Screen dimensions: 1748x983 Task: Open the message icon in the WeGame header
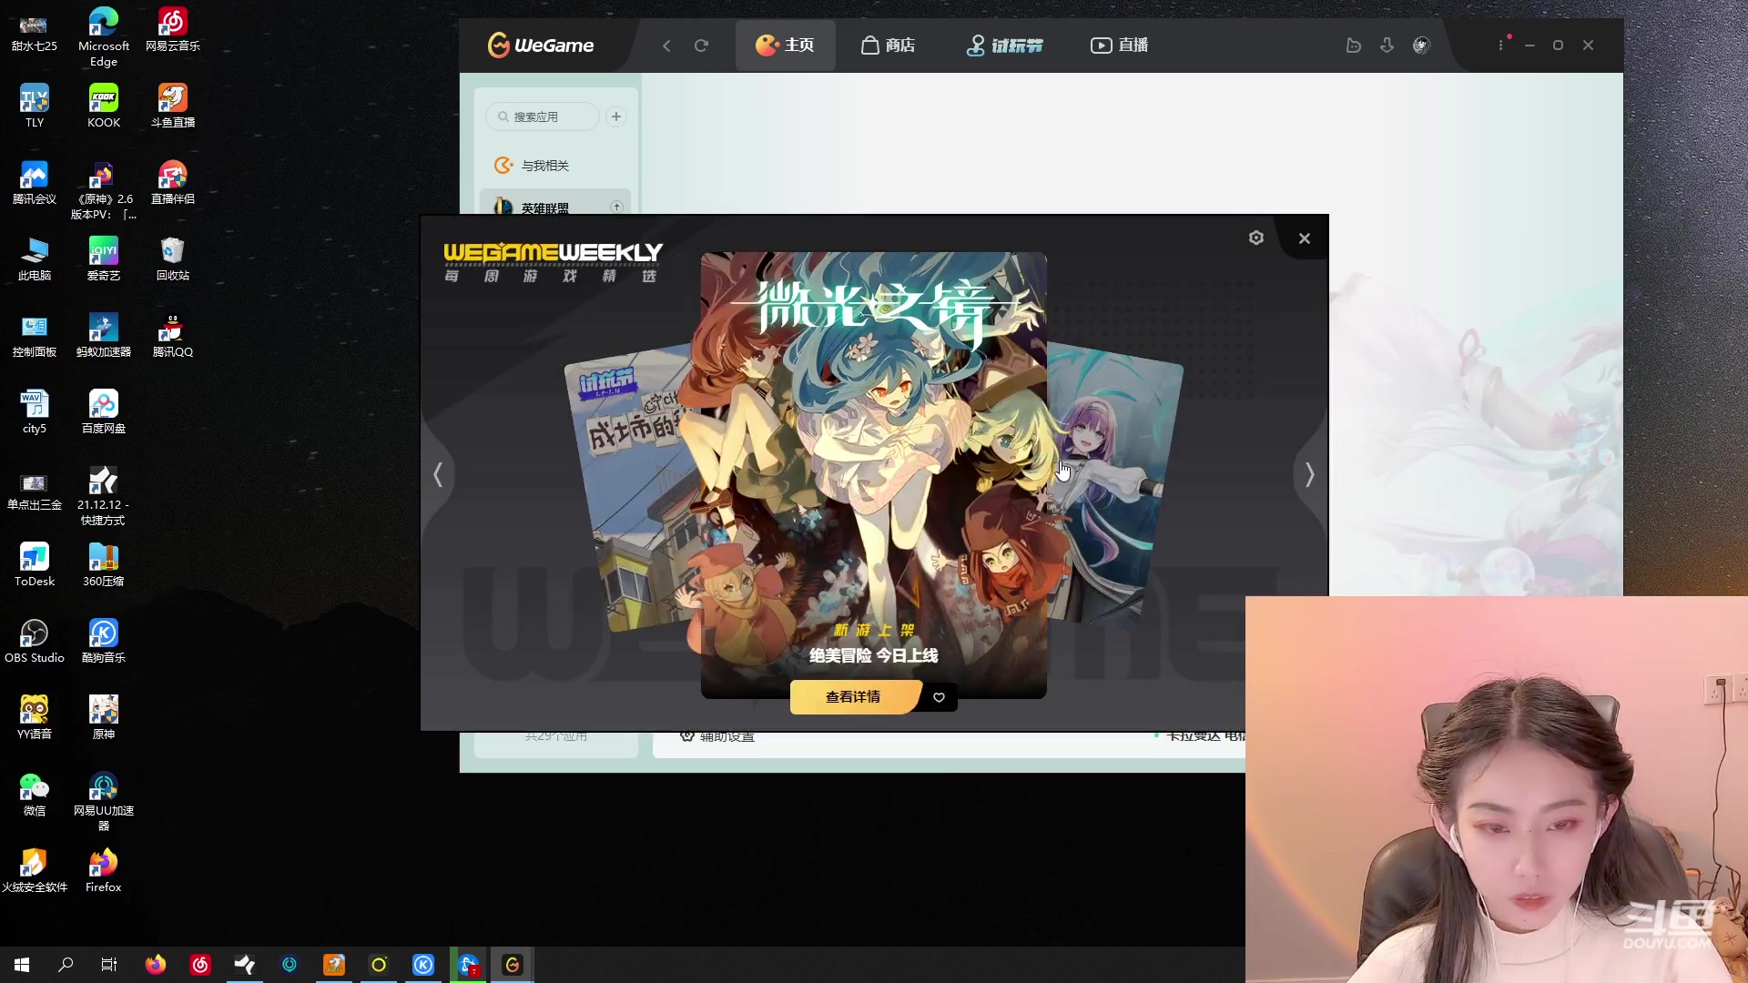[1353, 46]
